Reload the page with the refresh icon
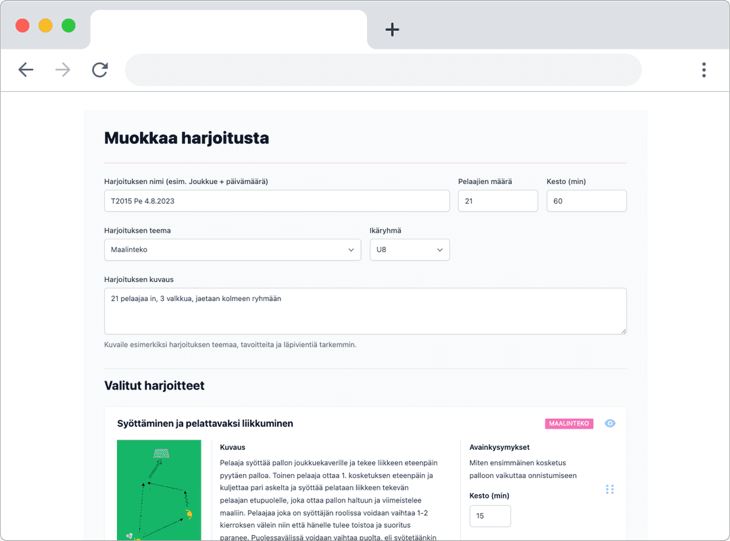Image resolution: width=730 pixels, height=541 pixels. (x=99, y=70)
